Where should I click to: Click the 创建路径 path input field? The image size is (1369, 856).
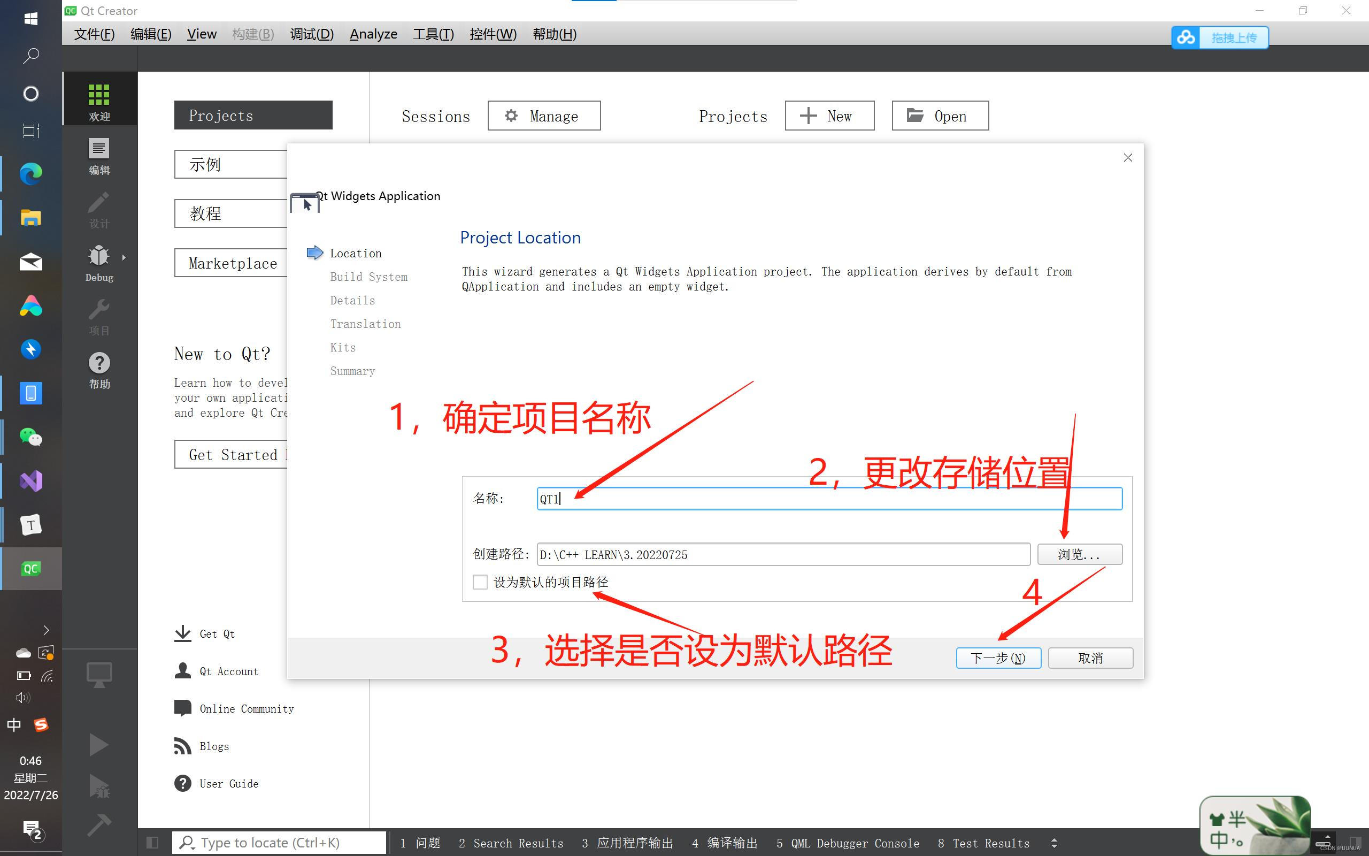pos(783,554)
